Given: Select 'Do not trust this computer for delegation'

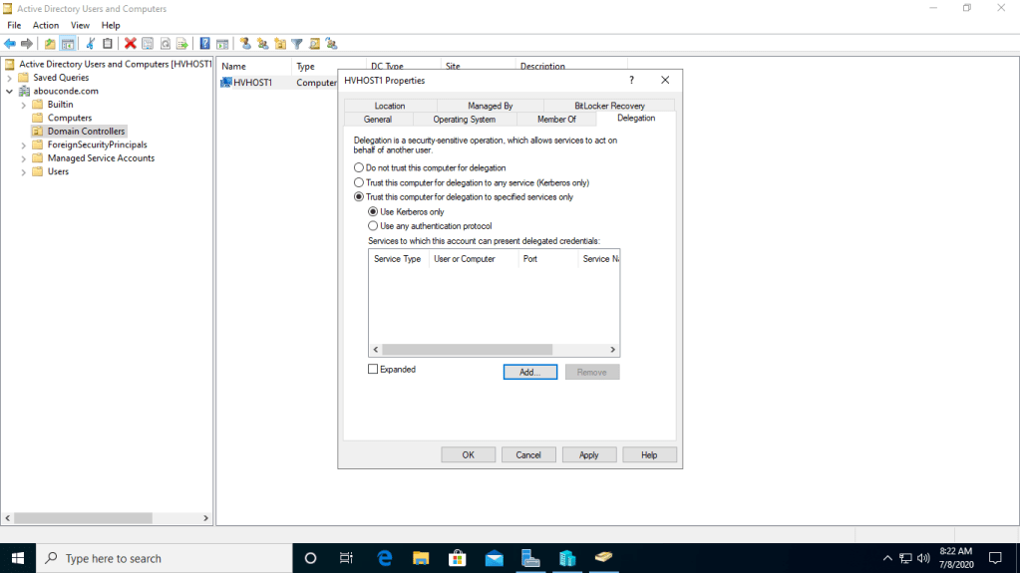Looking at the screenshot, I should 360,168.
